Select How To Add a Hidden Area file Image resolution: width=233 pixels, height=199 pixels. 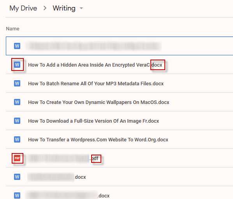click(x=95, y=65)
